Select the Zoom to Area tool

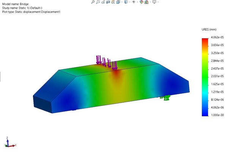pyautogui.click(x=98, y=2)
